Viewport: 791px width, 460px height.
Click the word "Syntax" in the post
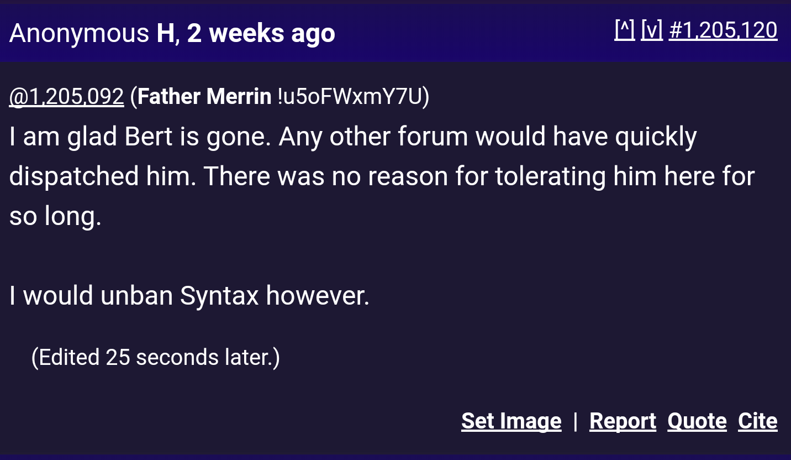(219, 296)
